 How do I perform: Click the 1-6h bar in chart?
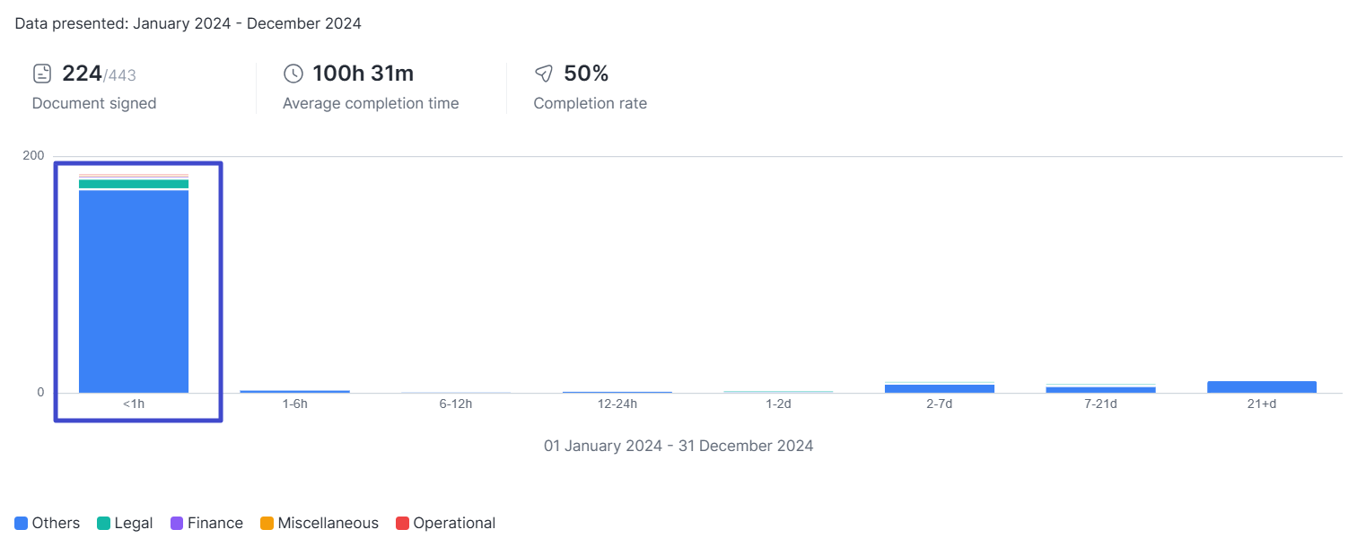[x=294, y=391]
